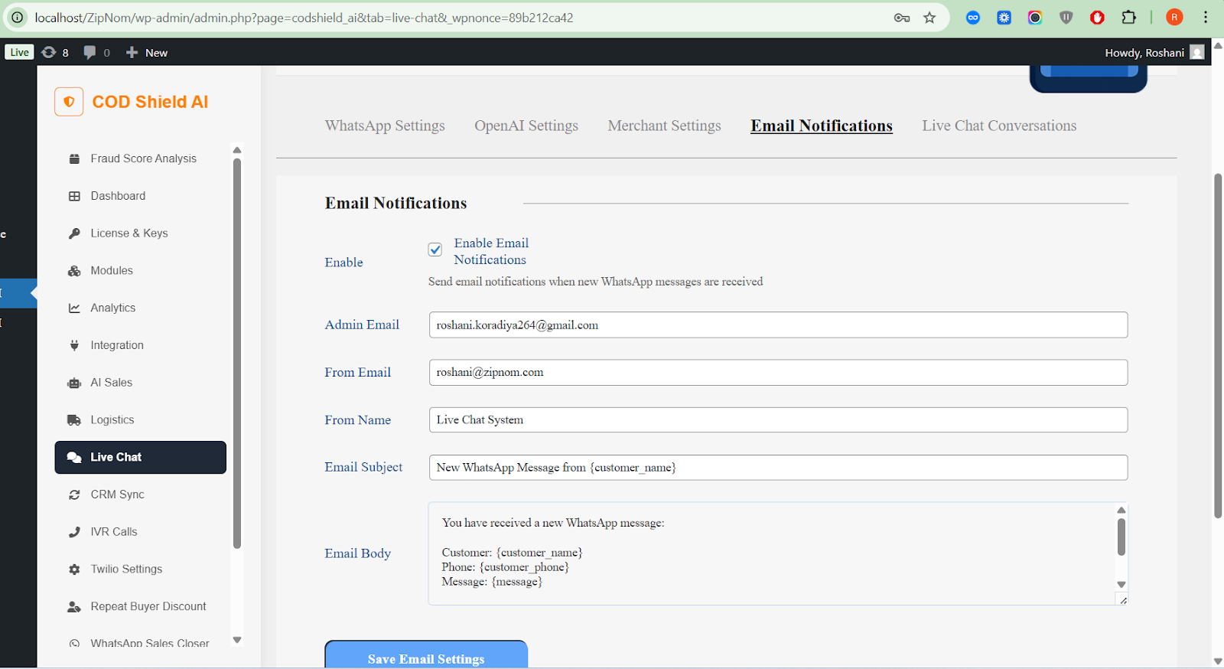Uncheck Enable Email Notifications checkbox
This screenshot has width=1224, height=669.
435,250
